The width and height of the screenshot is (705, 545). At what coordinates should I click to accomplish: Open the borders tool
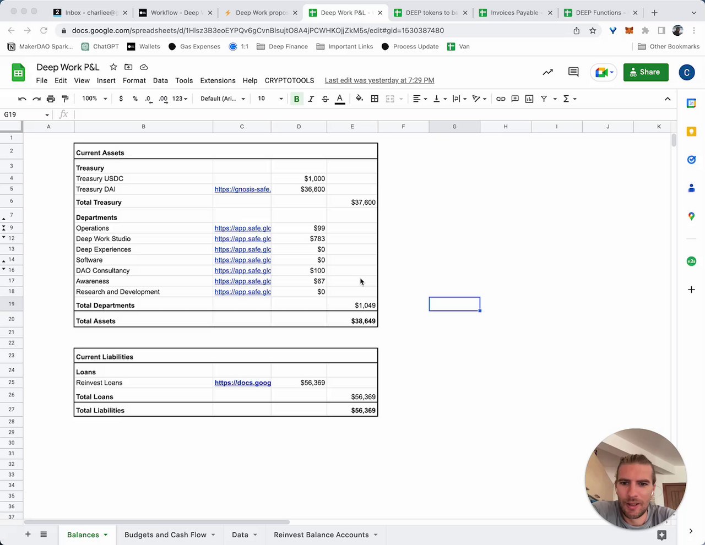(375, 99)
